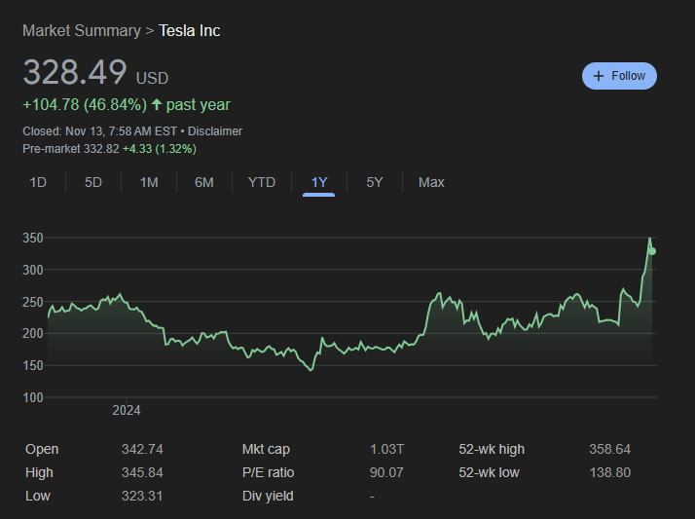Switch to the 6M chart range
The width and height of the screenshot is (695, 519).
204,182
